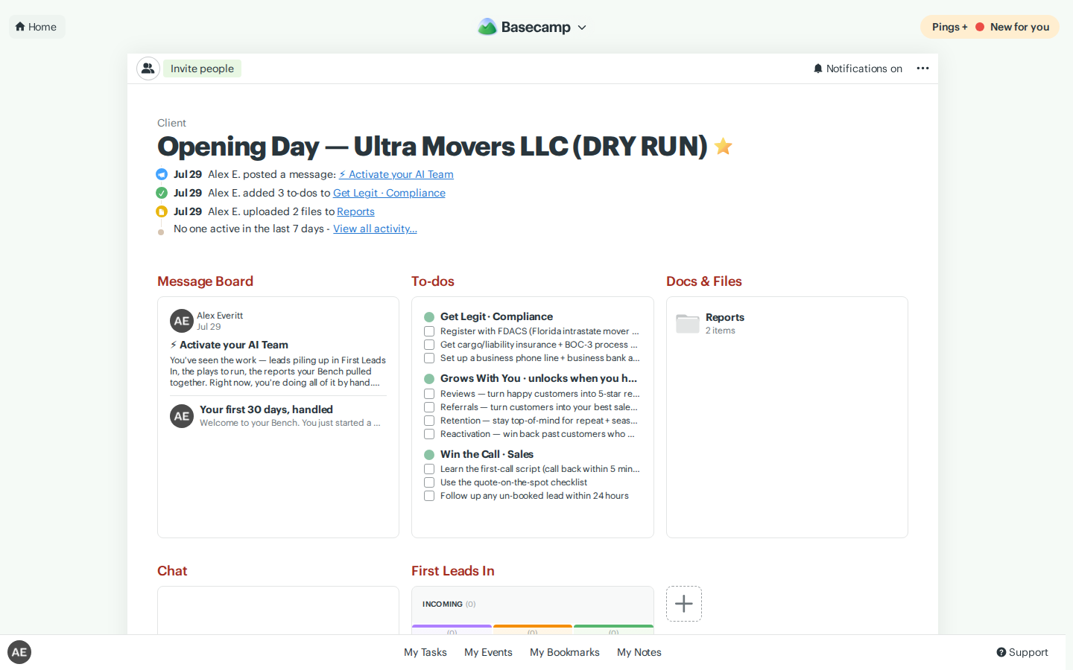The height and width of the screenshot is (670, 1073).
Task: Open the Activate your AI Team activity link
Action: (396, 174)
